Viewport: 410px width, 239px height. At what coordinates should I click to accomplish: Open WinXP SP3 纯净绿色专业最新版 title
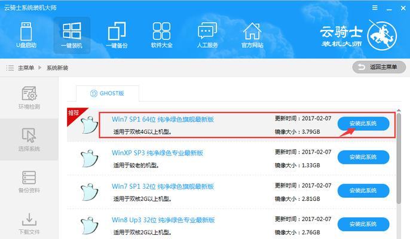tap(157, 153)
